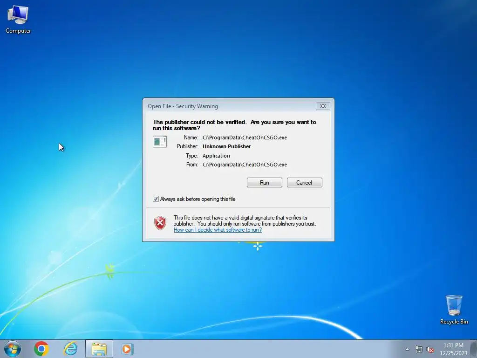Open the clock showing 1:31 PM
This screenshot has height=358, width=477.
pyautogui.click(x=453, y=349)
